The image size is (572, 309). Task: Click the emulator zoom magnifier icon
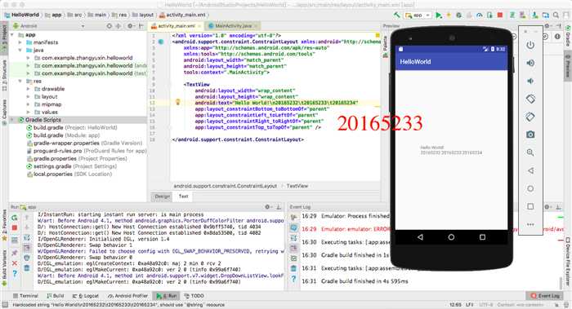click(530, 152)
